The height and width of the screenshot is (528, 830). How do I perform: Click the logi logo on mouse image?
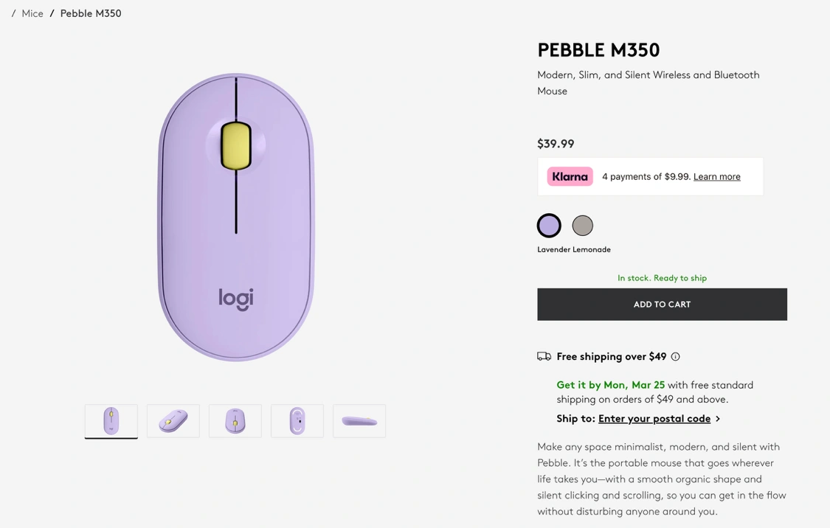tap(236, 299)
